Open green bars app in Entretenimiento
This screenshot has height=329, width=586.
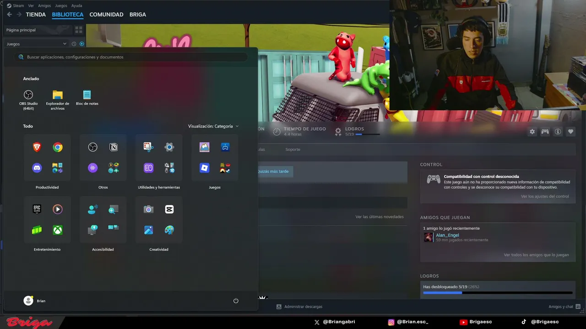click(37, 230)
